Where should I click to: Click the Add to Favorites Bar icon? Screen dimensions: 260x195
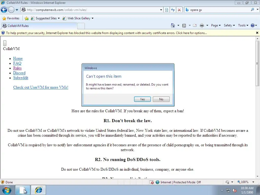[x=26, y=18]
